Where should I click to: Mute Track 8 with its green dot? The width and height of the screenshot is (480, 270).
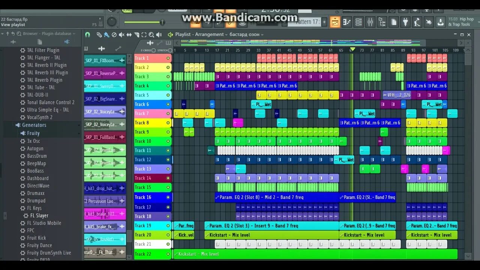(168, 123)
